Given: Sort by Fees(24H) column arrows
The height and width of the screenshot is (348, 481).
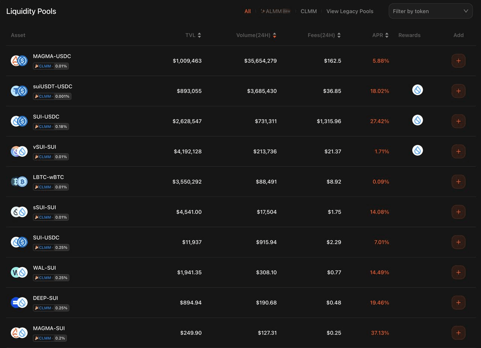Looking at the screenshot, I should click(339, 35).
